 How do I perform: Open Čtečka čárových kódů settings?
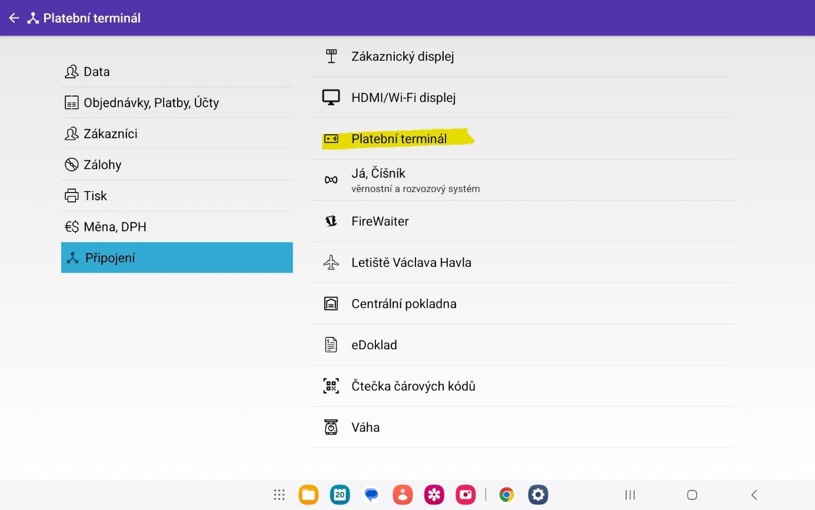522,386
